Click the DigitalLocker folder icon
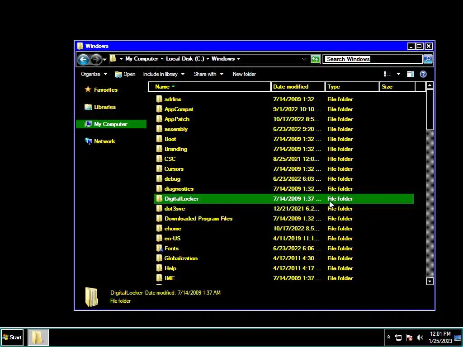The height and width of the screenshot is (347, 463). coord(160,199)
